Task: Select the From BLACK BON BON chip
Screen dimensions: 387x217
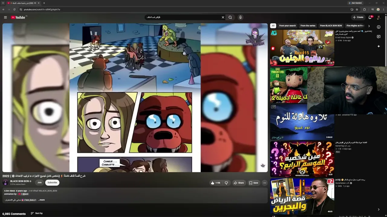Action: click(331, 26)
